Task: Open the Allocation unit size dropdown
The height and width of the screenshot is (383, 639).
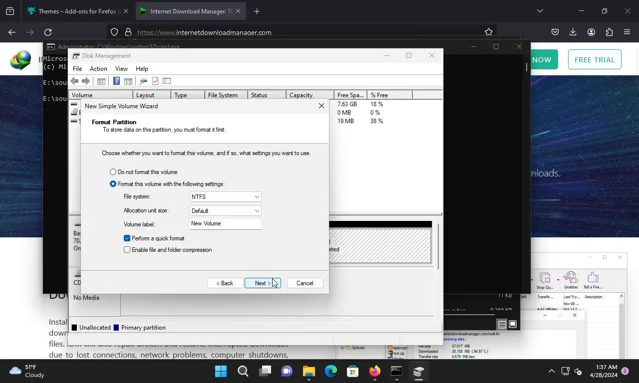Action: coord(225,211)
